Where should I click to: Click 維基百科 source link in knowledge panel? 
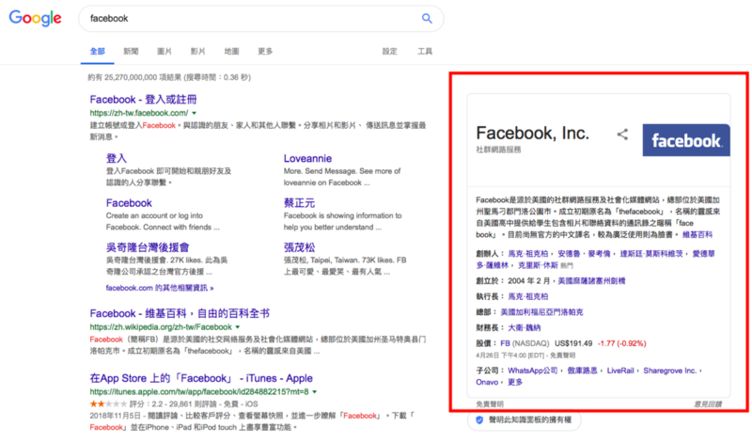[x=697, y=235]
